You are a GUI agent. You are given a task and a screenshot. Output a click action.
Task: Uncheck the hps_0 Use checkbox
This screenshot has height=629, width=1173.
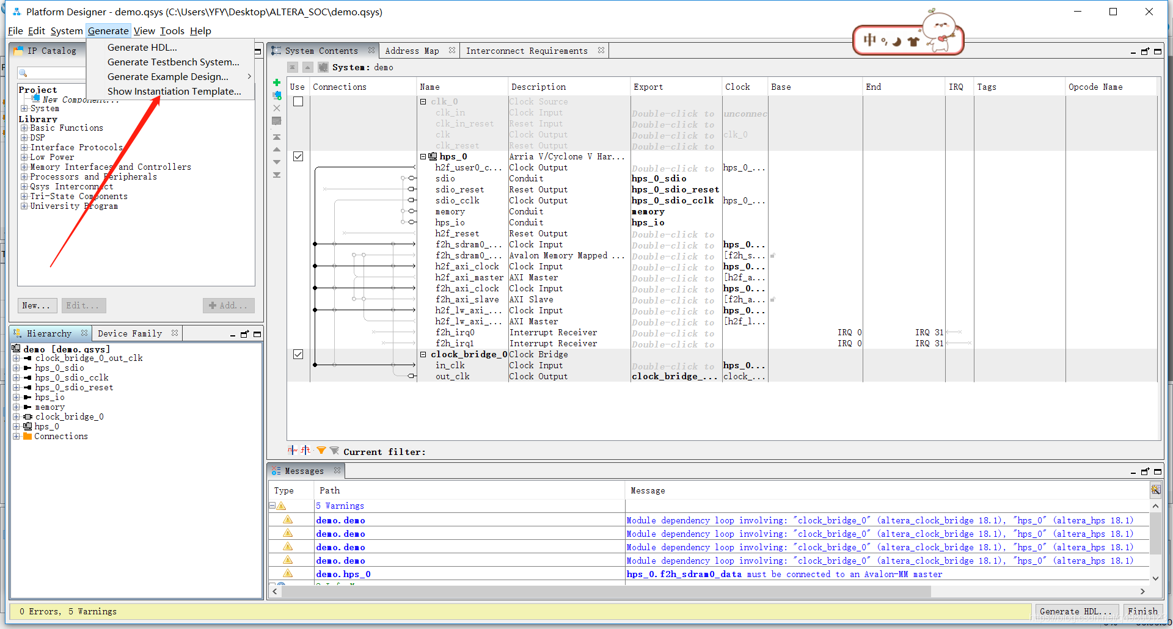pos(298,156)
